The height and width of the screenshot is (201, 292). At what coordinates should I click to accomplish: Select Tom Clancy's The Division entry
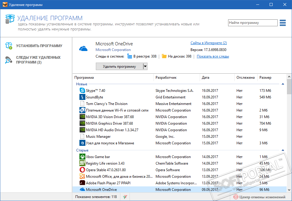coord(107,103)
